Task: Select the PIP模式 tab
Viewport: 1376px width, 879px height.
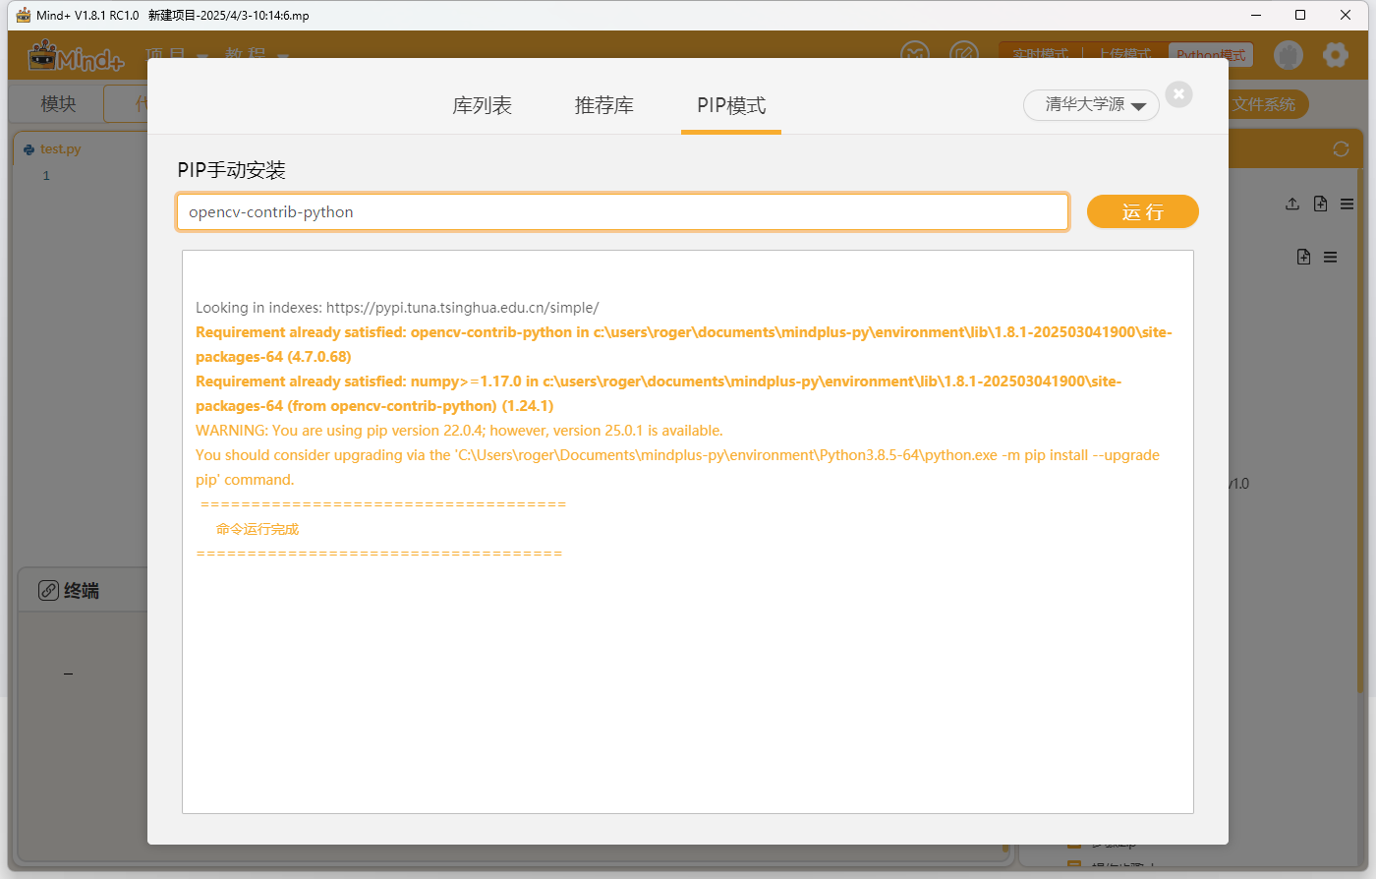Action: click(731, 105)
